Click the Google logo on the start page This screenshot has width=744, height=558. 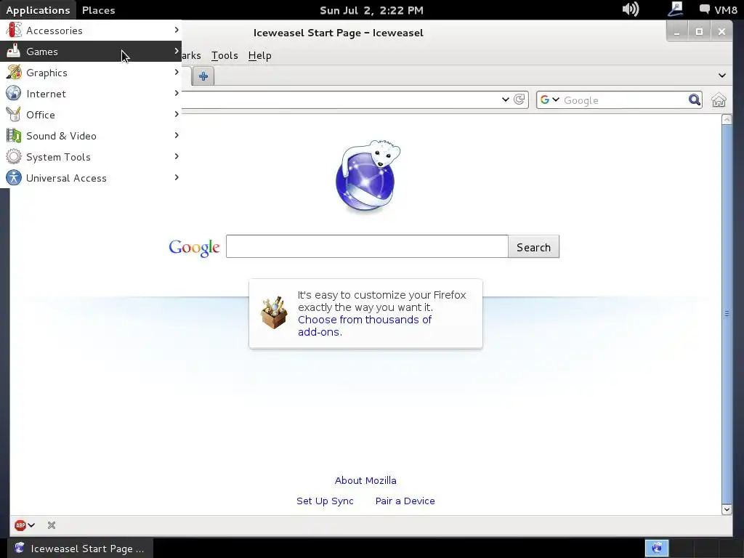(194, 247)
